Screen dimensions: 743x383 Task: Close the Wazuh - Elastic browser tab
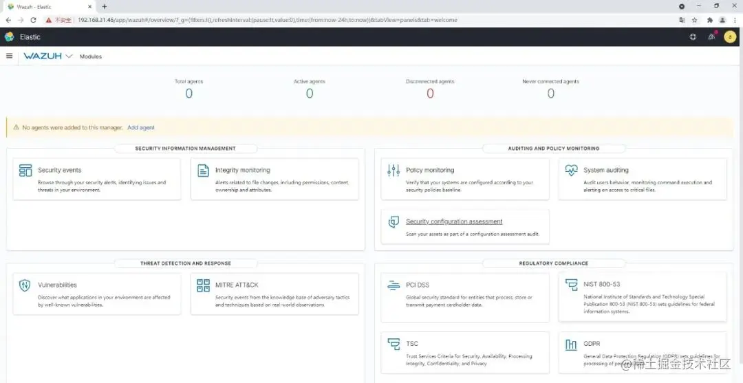(90, 7)
